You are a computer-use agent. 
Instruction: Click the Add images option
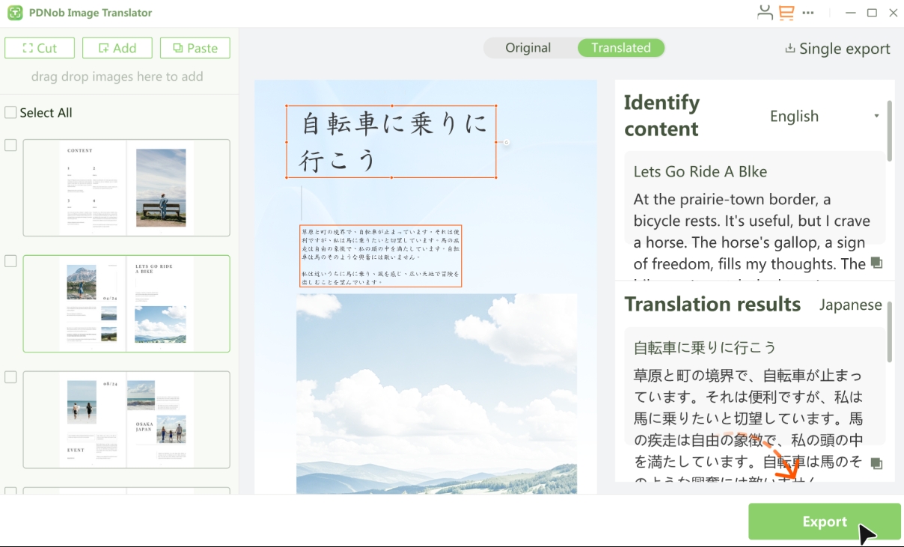[117, 47]
